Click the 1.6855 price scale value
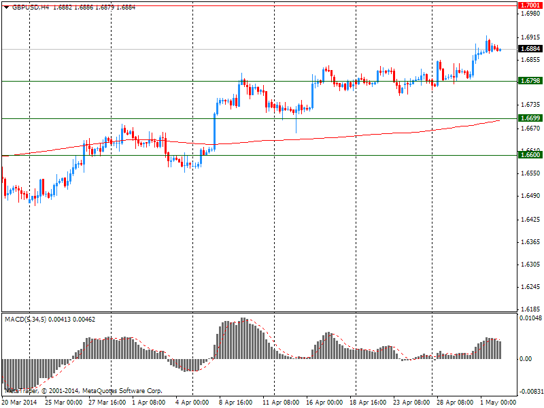Image resolution: width=544 pixels, height=408 pixels. (530, 60)
